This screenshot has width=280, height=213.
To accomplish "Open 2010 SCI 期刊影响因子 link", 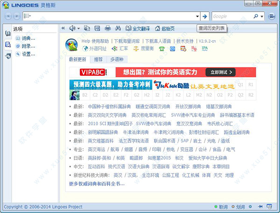I will pos(110,124).
